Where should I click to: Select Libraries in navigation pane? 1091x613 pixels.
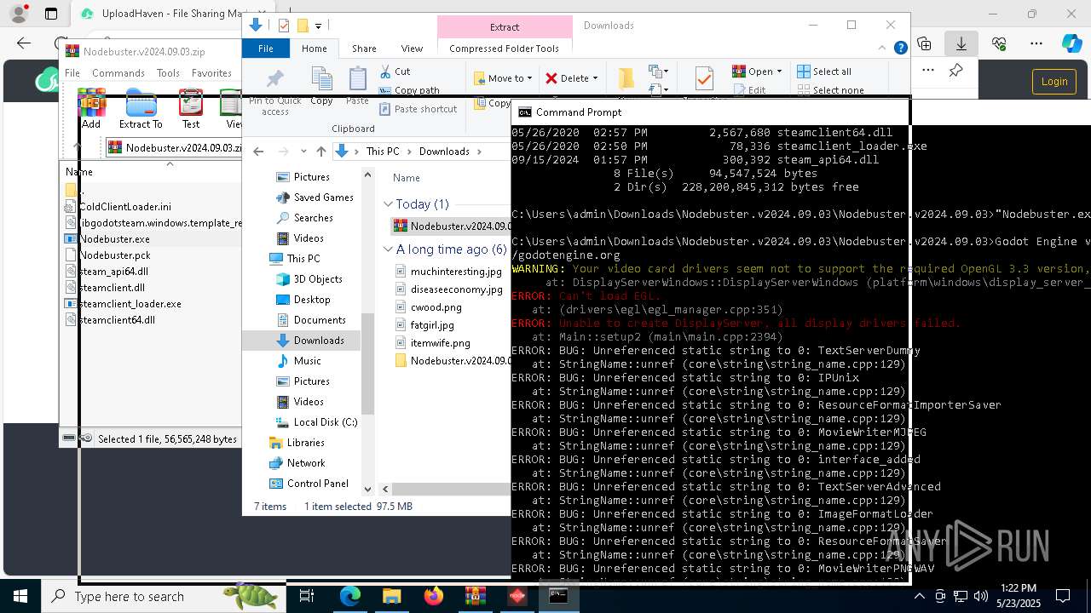pos(297,443)
